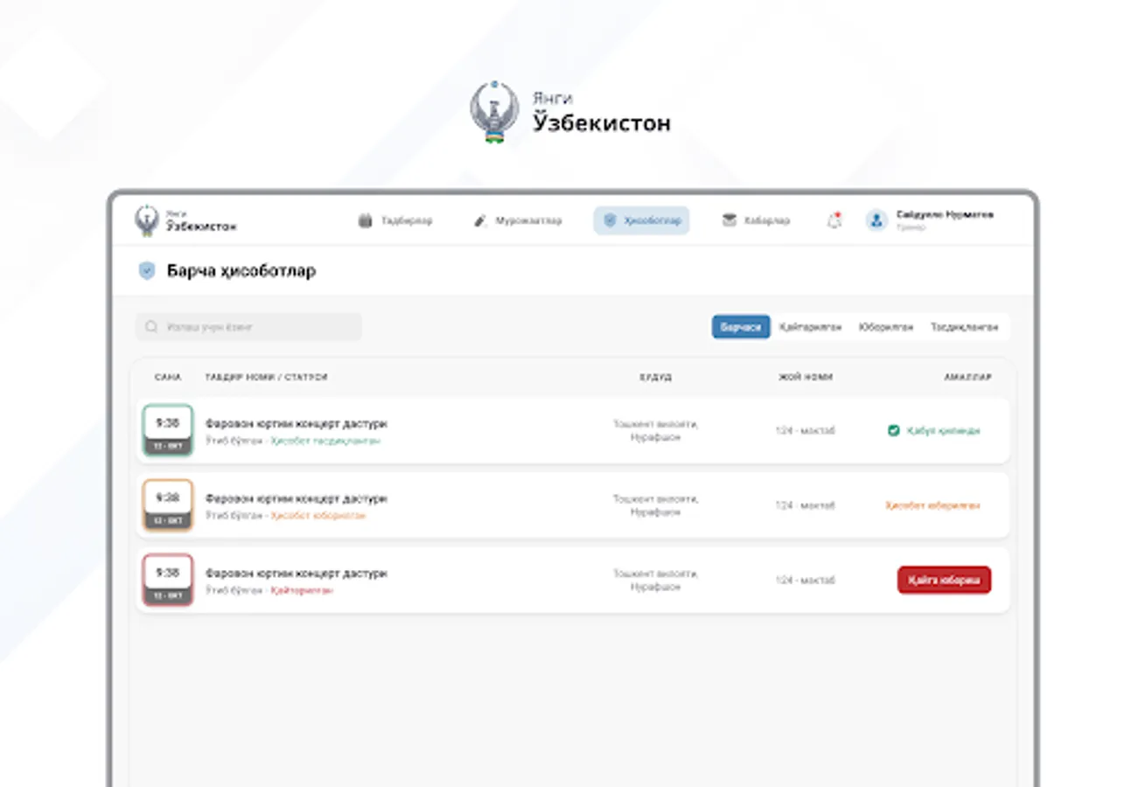Switch to the Юборилган filter tab
Screen dimensions: 1145x787
886,327
